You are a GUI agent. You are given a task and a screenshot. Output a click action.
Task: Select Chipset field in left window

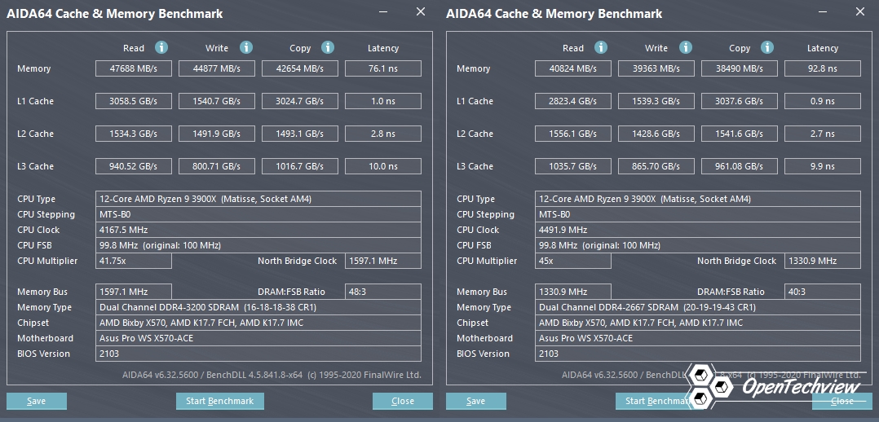(258, 323)
